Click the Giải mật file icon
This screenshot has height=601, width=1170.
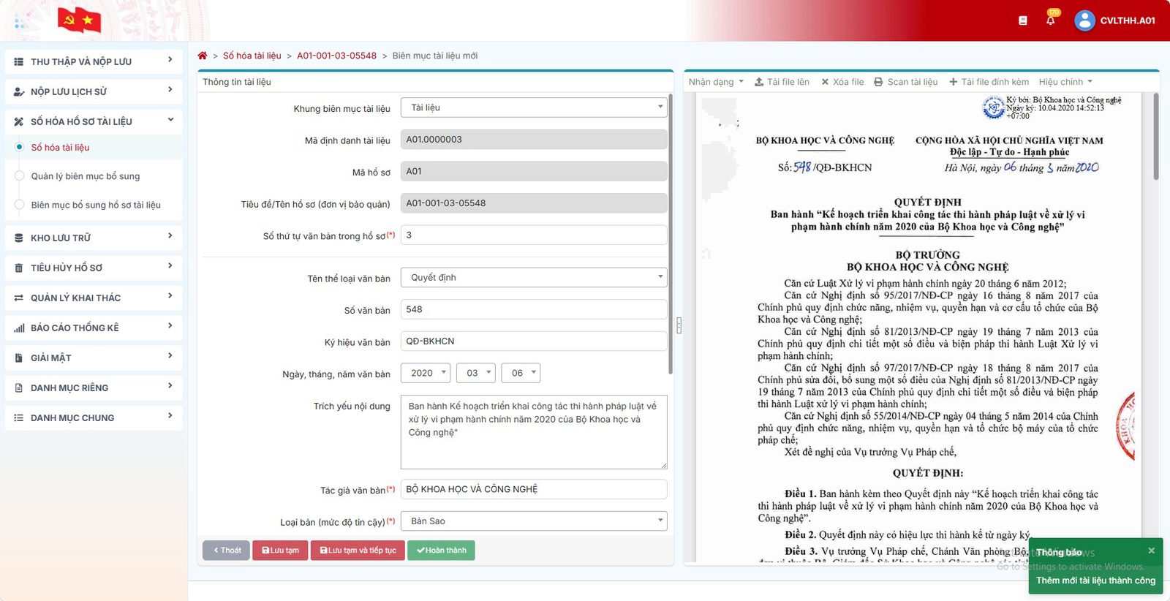(x=19, y=358)
